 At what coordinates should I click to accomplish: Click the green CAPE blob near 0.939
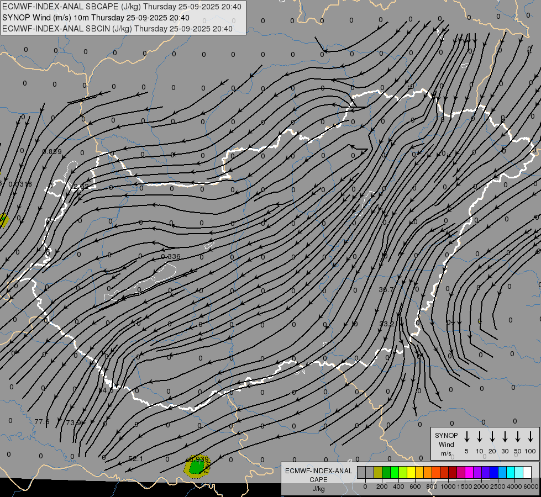point(196,468)
